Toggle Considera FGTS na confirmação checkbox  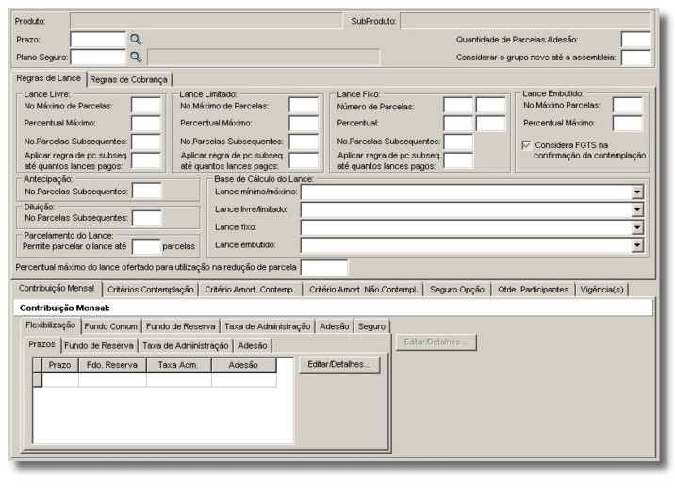click(x=526, y=145)
